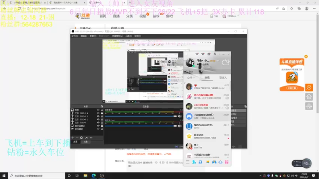Show hidden system tray icons chevron
Screen dimensions: 319x179
[260, 175]
